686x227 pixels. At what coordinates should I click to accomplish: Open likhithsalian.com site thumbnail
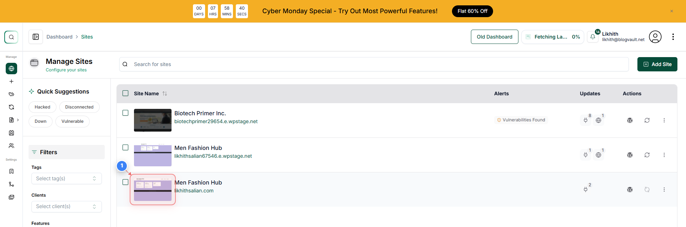pos(153,190)
